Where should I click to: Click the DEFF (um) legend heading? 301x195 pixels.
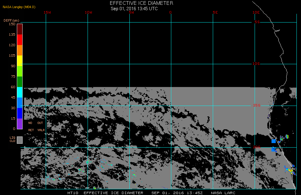click(x=11, y=20)
